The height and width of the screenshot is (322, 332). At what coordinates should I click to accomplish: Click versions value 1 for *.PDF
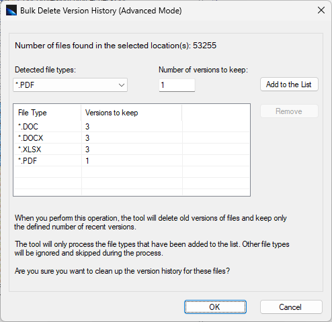(x=87, y=161)
